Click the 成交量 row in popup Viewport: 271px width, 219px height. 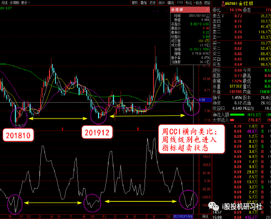190,41
